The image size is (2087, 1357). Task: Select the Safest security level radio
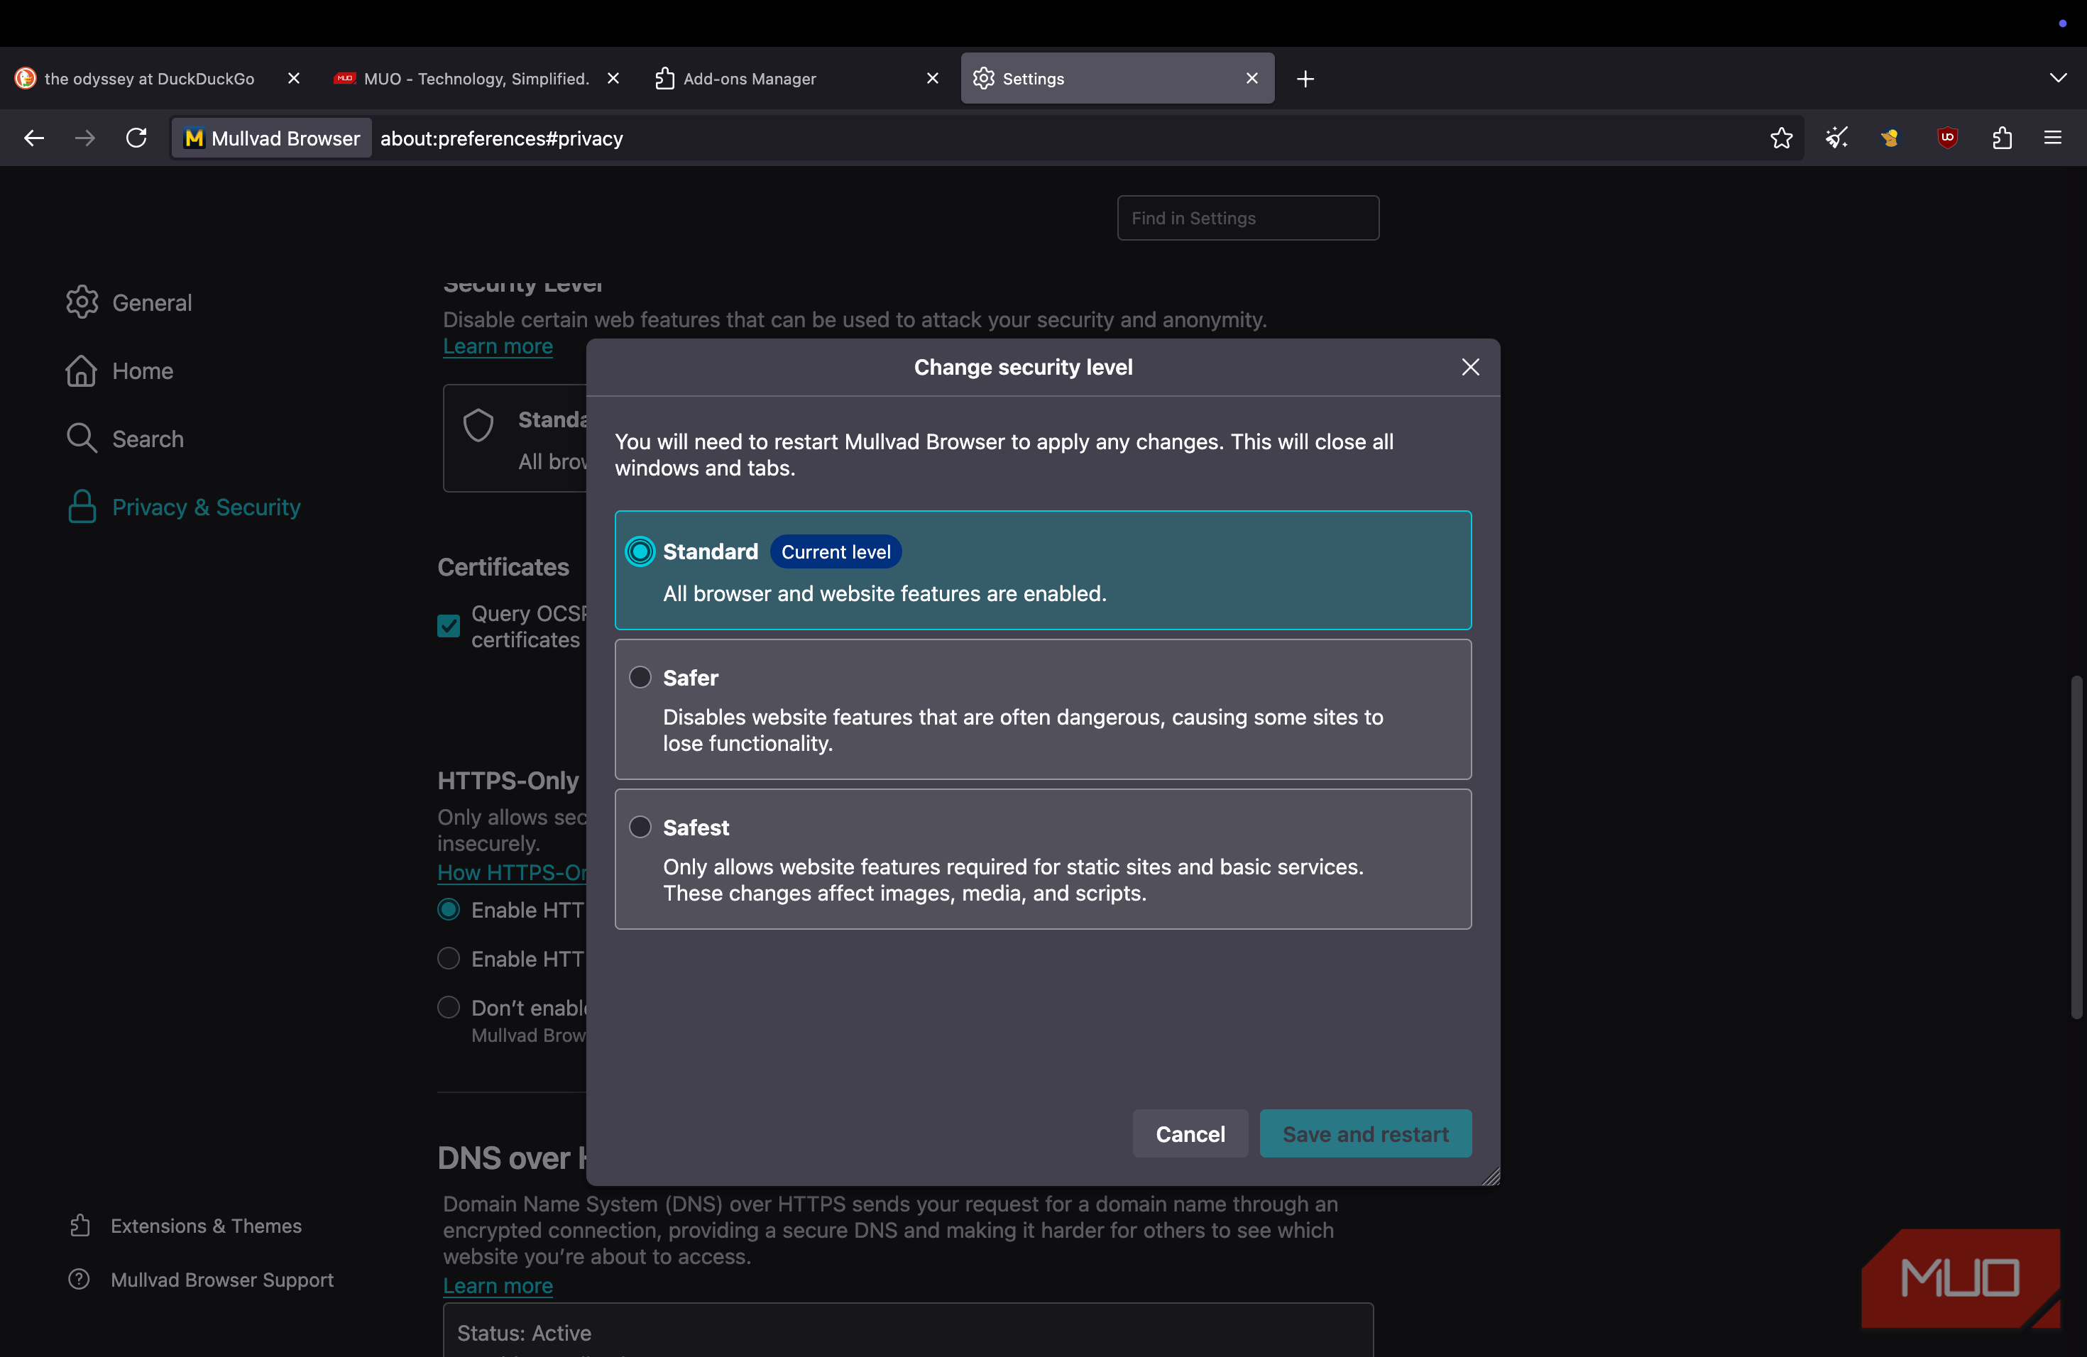640,827
